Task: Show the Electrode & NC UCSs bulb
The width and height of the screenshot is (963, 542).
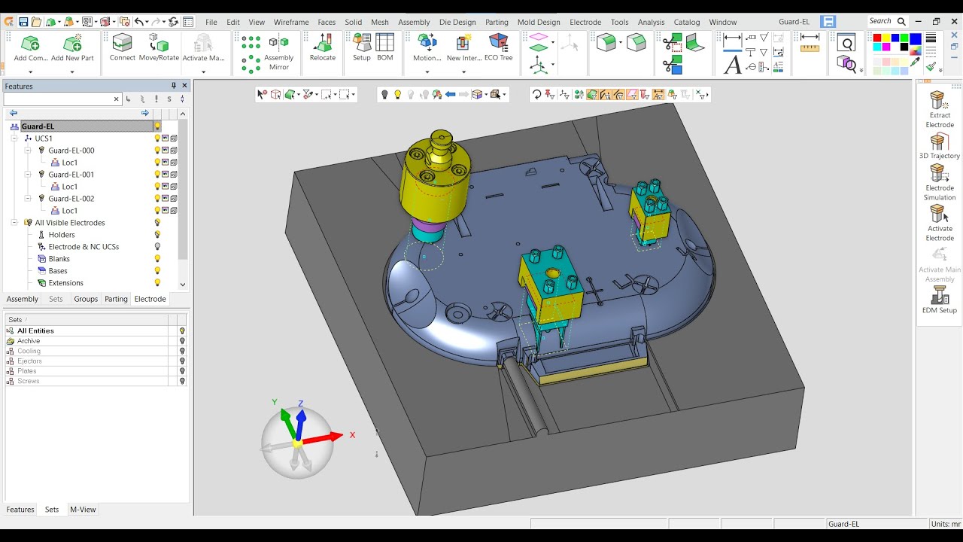Action: [157, 247]
